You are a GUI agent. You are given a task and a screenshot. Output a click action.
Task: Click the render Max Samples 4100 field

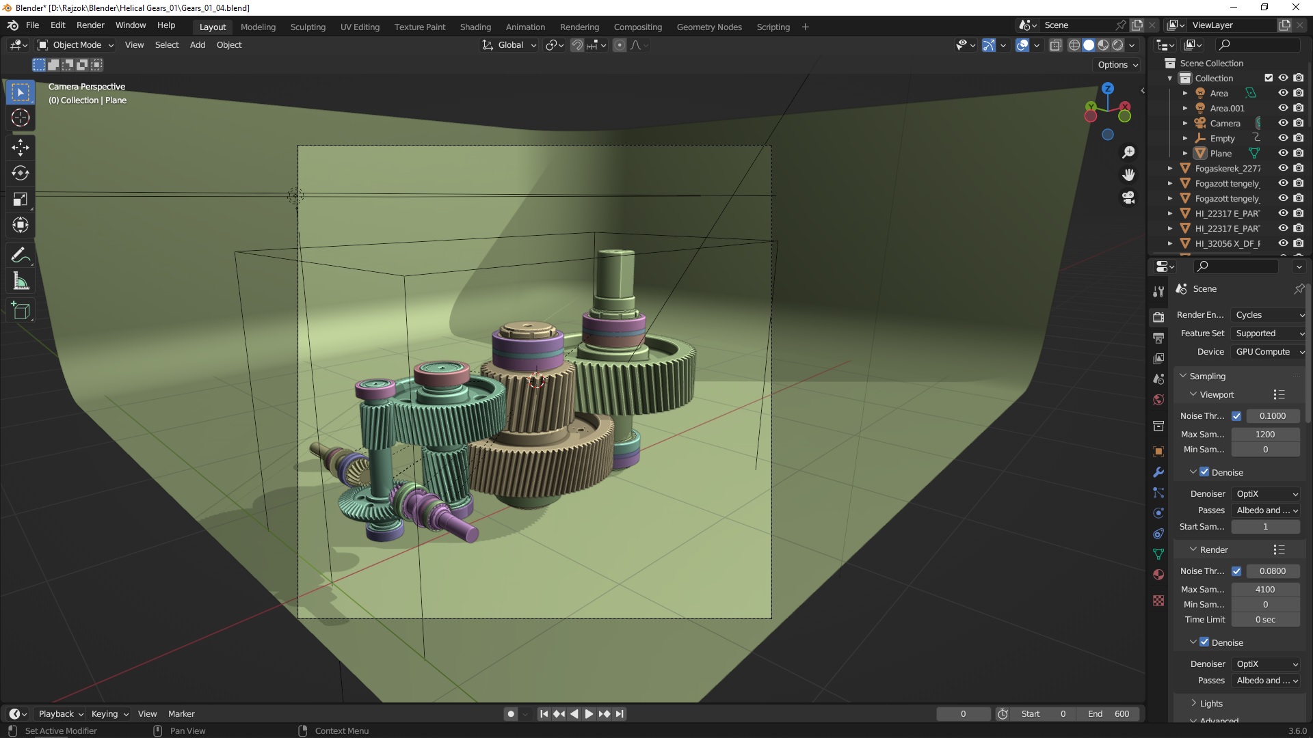(1264, 589)
